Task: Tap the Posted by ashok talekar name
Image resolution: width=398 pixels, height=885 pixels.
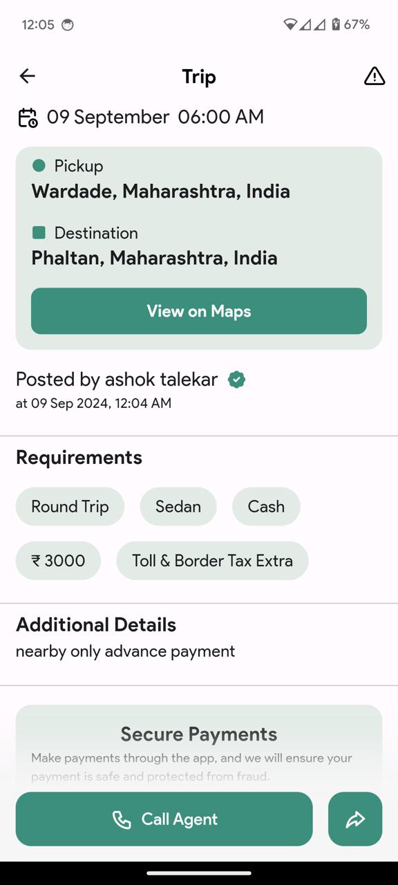Action: click(117, 380)
